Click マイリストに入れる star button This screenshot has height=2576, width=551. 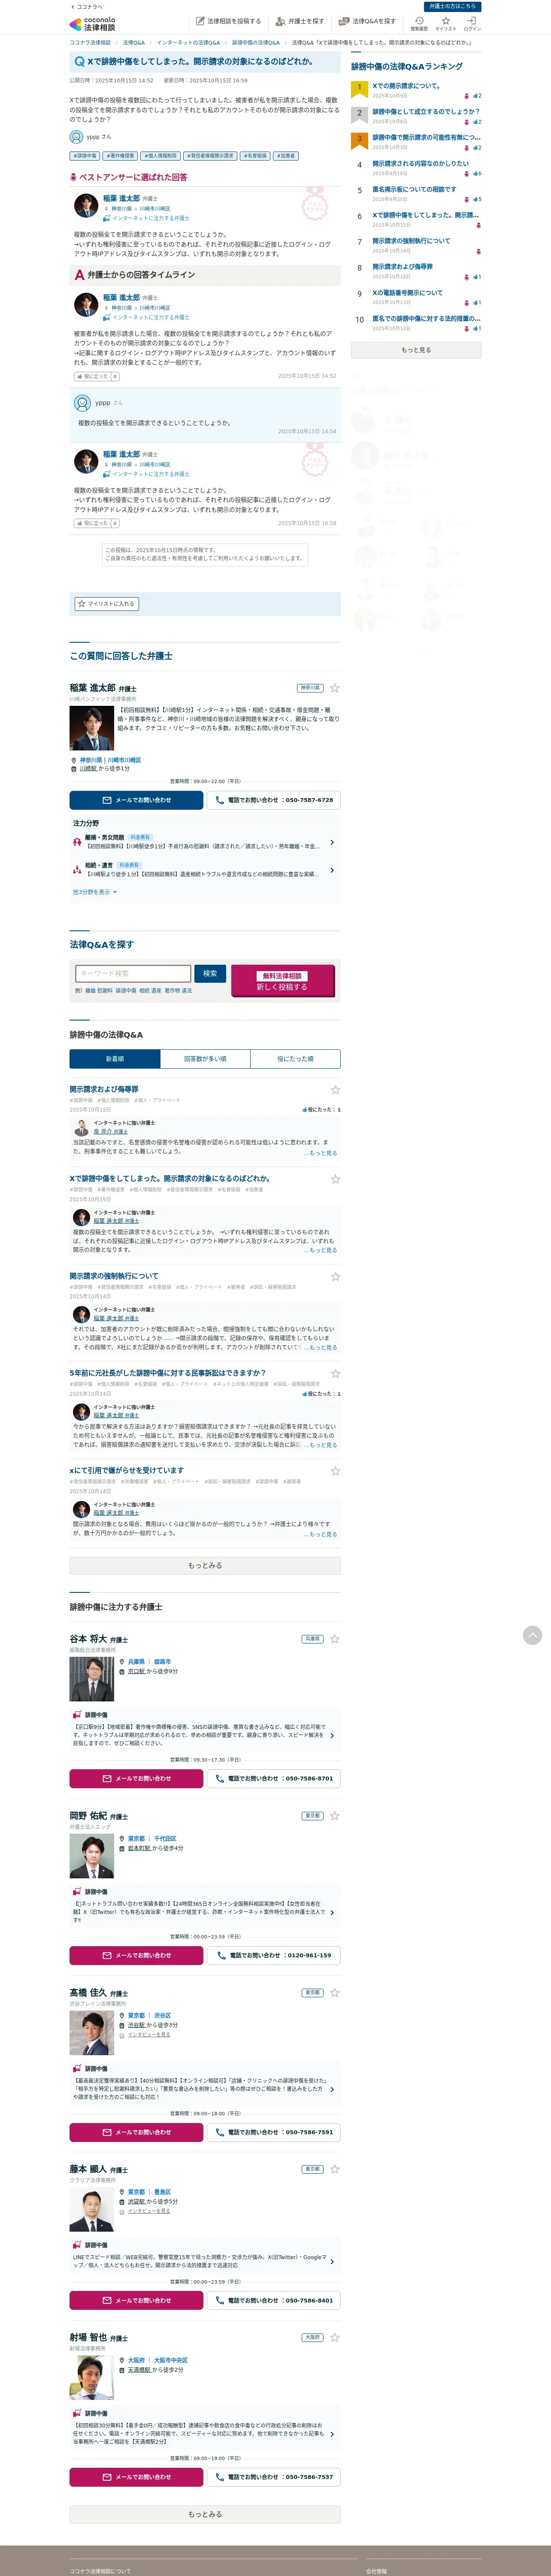[106, 604]
